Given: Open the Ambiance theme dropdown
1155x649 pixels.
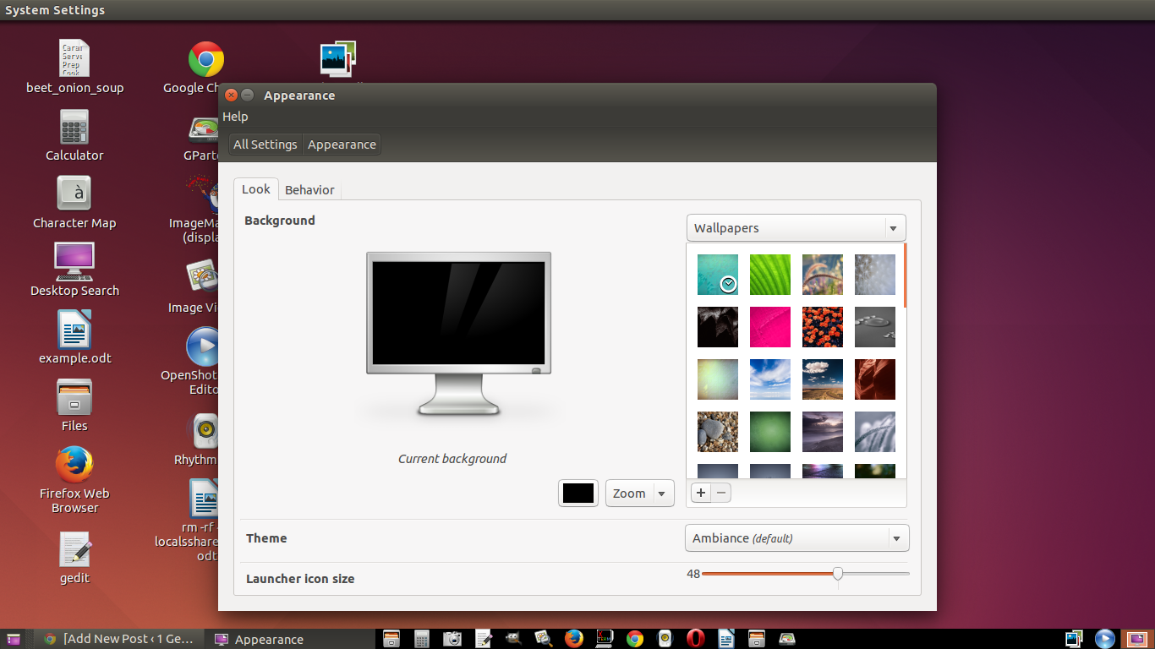Looking at the screenshot, I should 796,538.
